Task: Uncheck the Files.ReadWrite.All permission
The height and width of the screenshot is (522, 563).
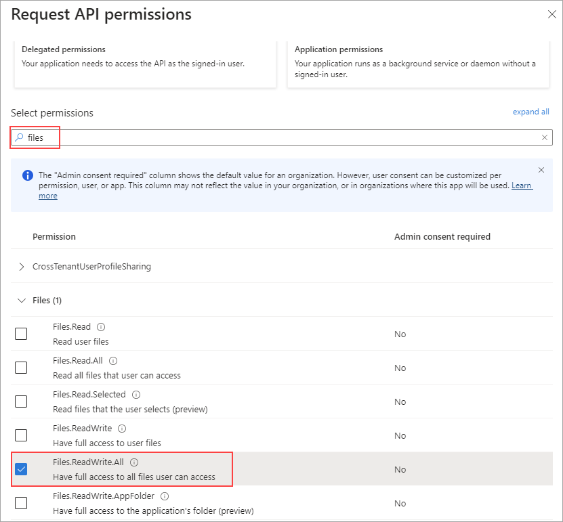Action: click(x=20, y=469)
